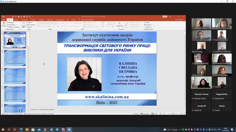Start slide show from status bar icon

pos(164,114)
